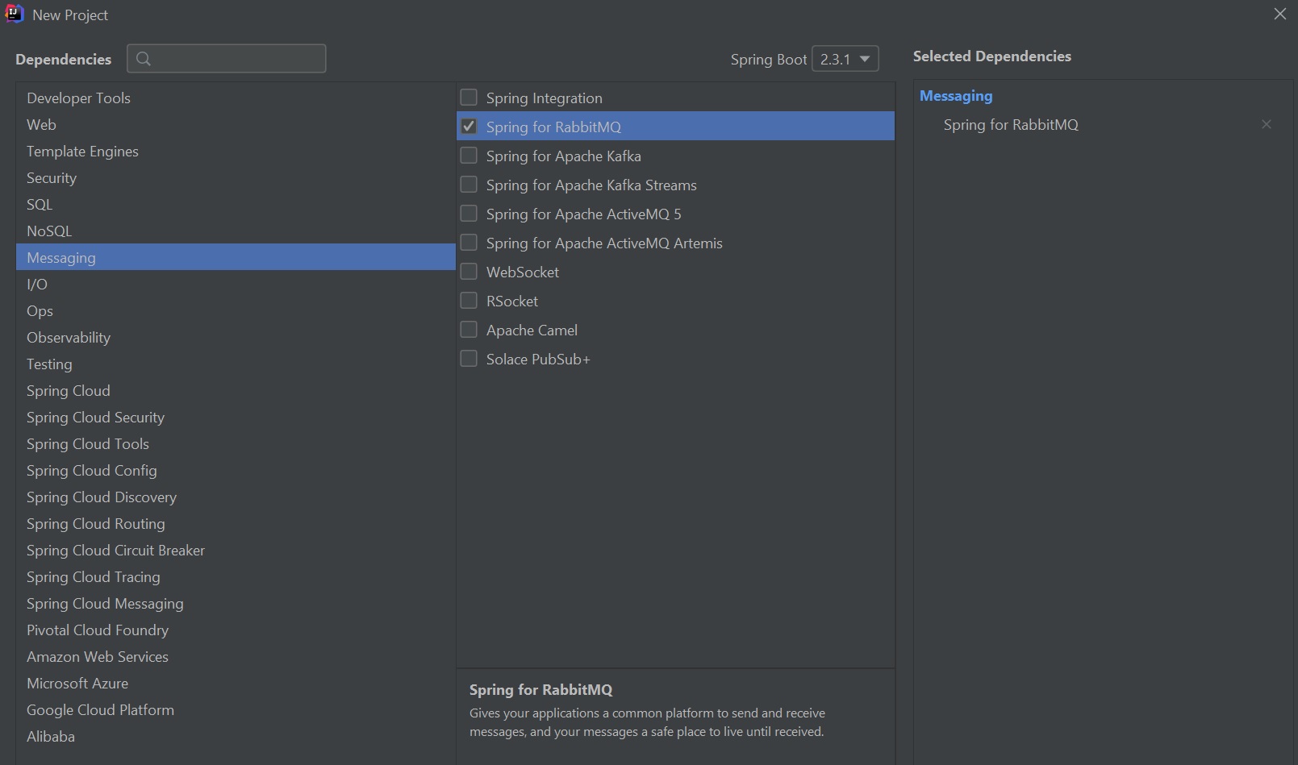This screenshot has width=1298, height=765.
Task: Open the Web dependency category
Action: click(41, 124)
